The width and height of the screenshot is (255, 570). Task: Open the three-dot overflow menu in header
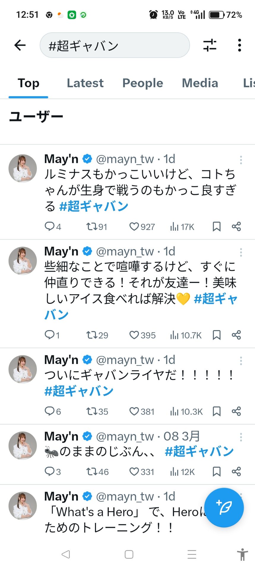point(239,45)
